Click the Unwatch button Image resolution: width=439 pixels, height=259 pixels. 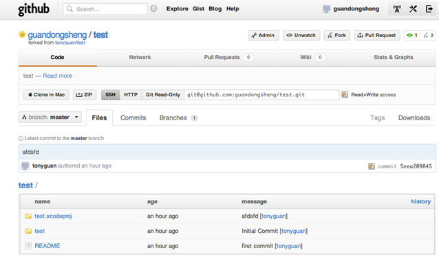pyautogui.click(x=301, y=35)
